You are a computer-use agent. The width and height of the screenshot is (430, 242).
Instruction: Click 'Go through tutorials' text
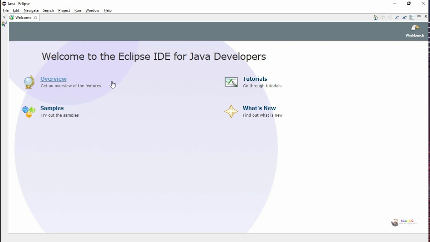262,86
